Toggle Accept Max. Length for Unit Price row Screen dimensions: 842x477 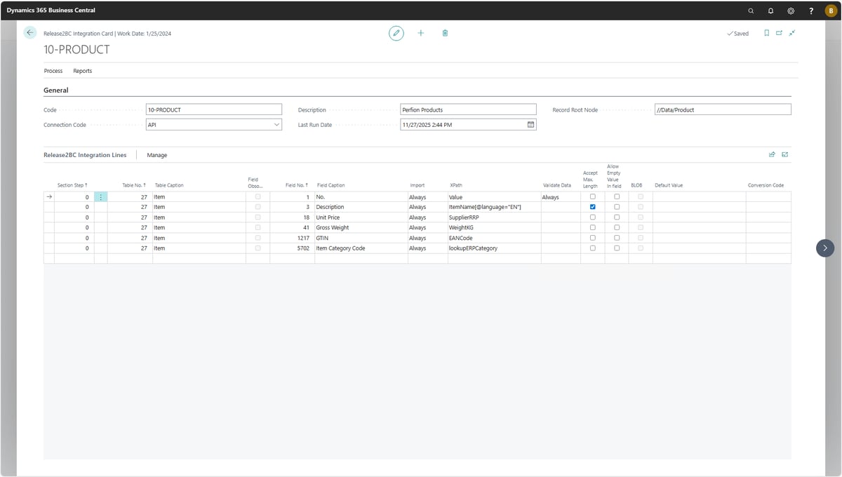(x=593, y=217)
